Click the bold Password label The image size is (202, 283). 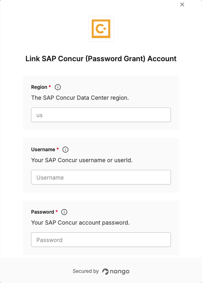pos(42,212)
